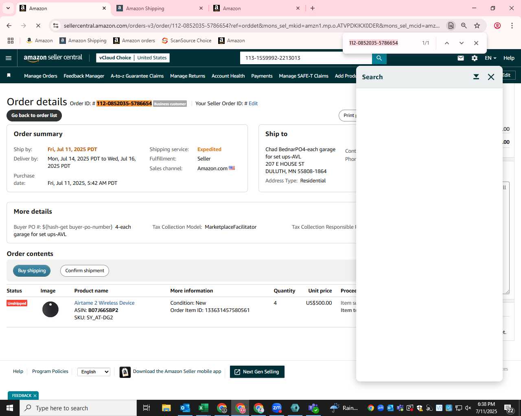
Task: Open Amazon Shipping bookmark
Action: tap(83, 41)
